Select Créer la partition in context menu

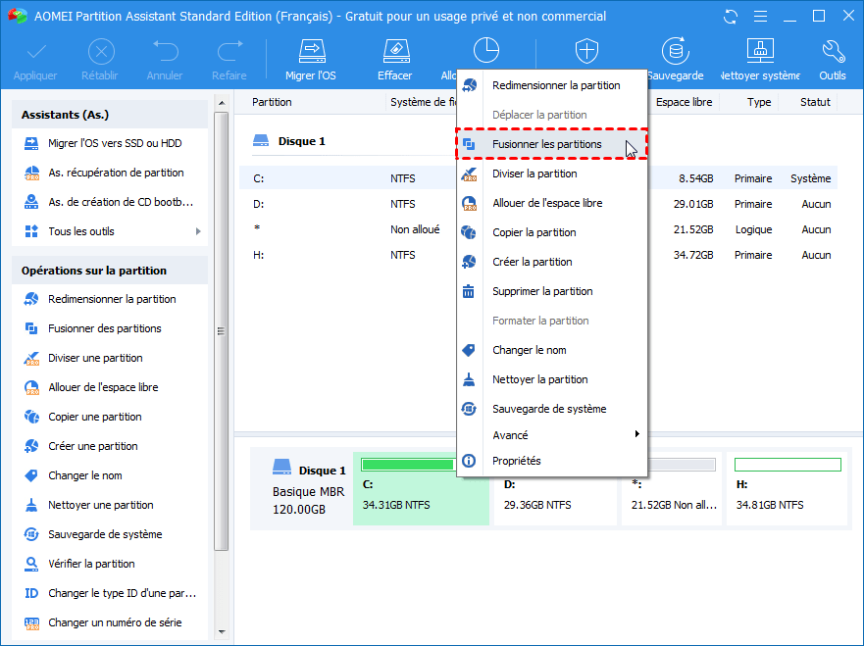(551, 262)
